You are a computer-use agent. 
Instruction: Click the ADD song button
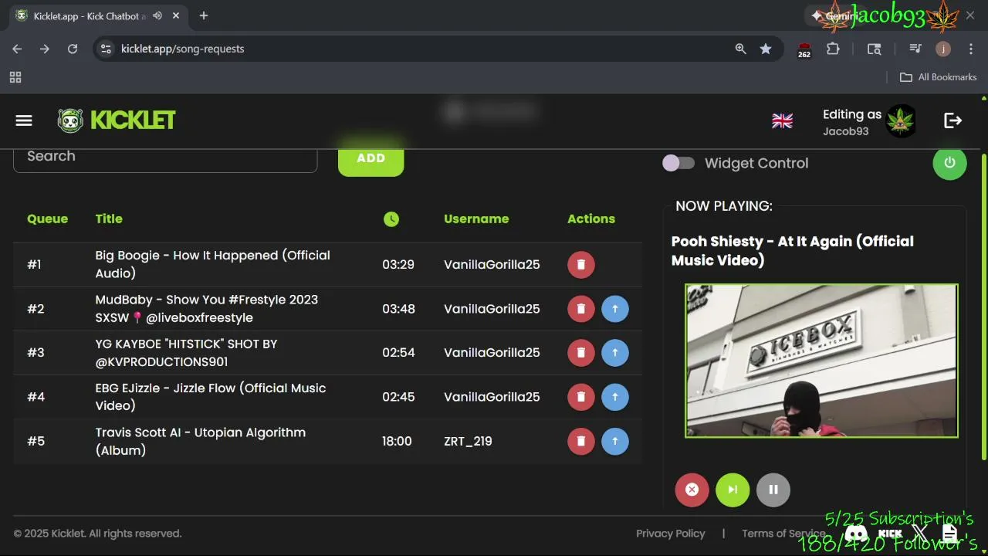click(x=370, y=158)
